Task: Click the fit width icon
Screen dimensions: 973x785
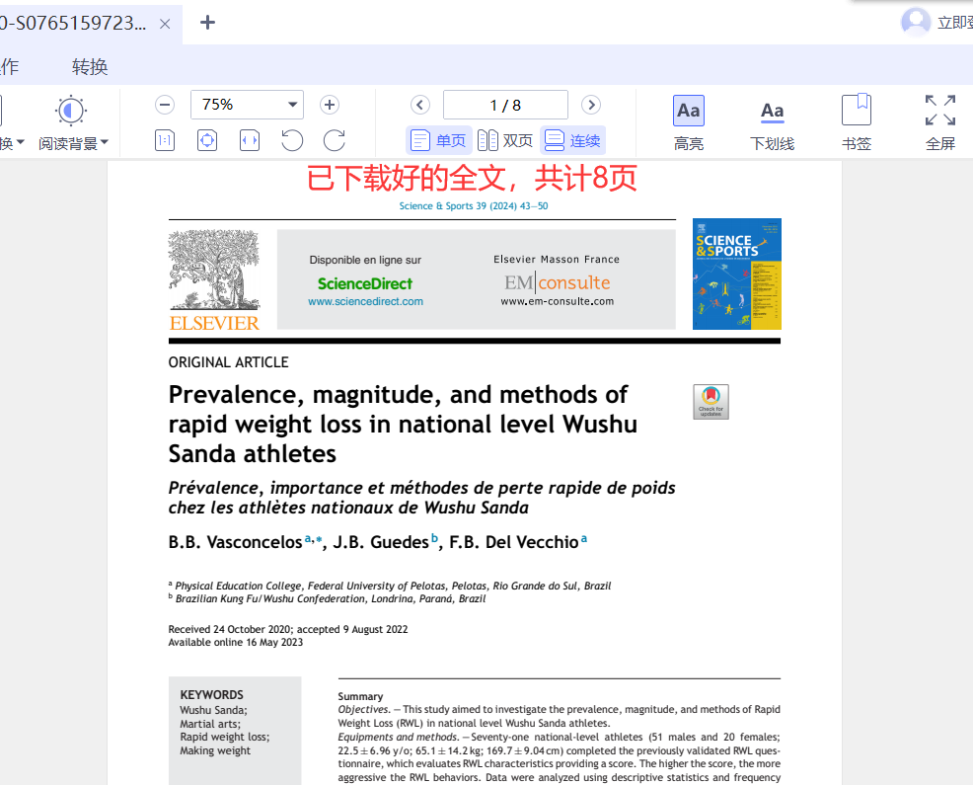Action: [x=250, y=140]
